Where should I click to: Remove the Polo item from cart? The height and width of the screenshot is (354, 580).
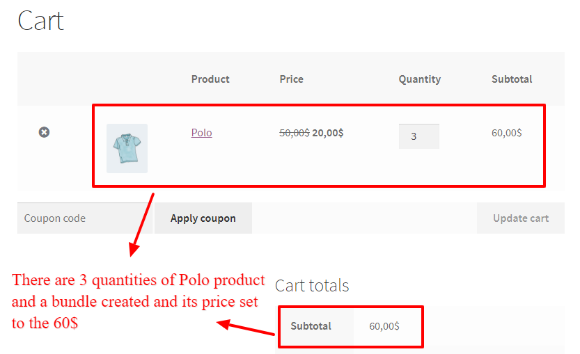(x=44, y=132)
